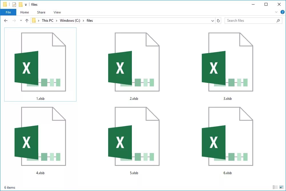286x191 pixels.
Task: Navigate to This PC via breadcrumb
Action: point(48,20)
